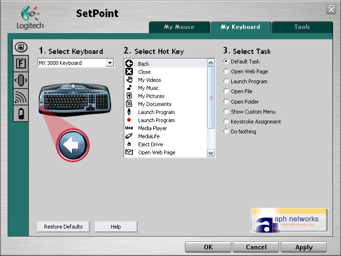Enable the Keystroke Assignment option

pos(226,122)
